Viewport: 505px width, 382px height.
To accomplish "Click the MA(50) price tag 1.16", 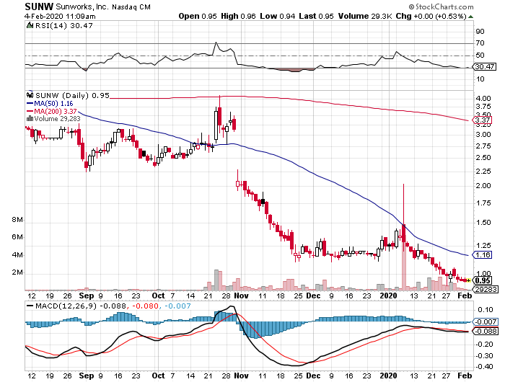I will pos(483,255).
